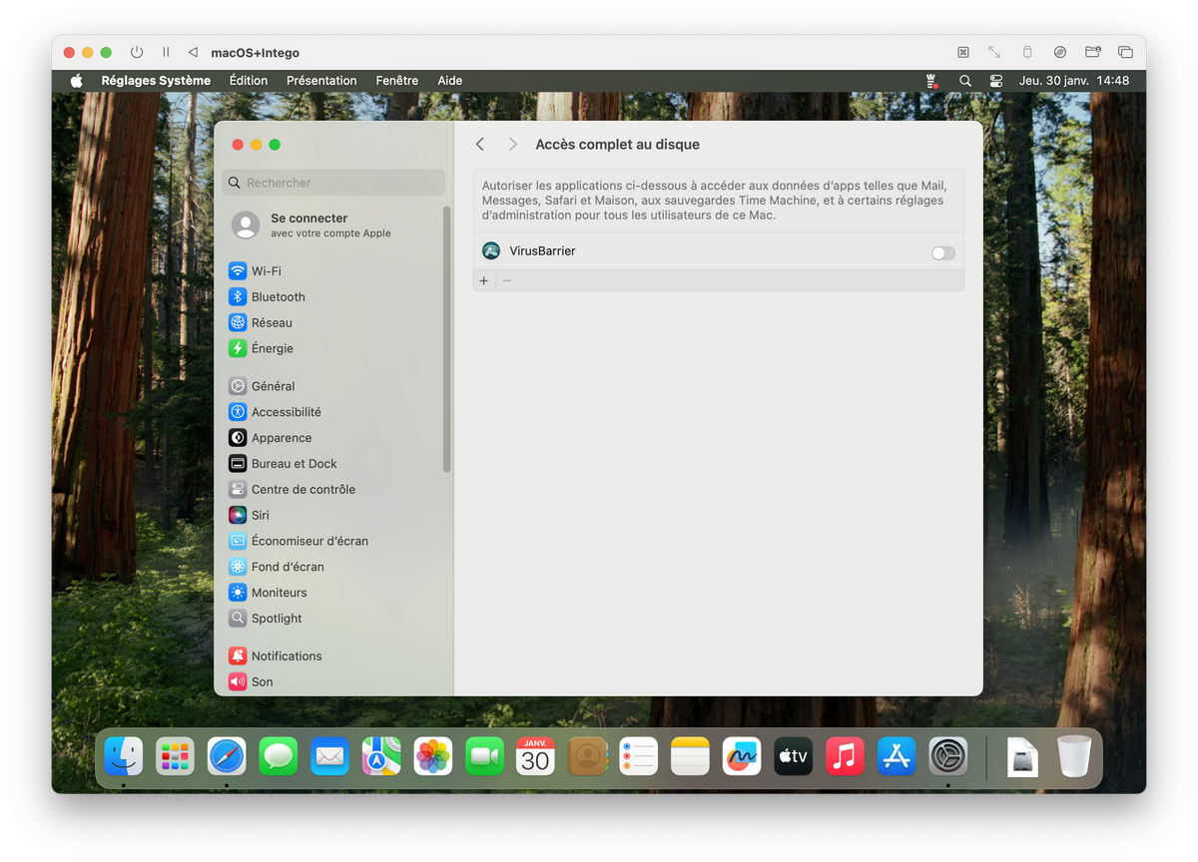This screenshot has height=862, width=1198.
Task: Add an application with the plus button
Action: 484,281
